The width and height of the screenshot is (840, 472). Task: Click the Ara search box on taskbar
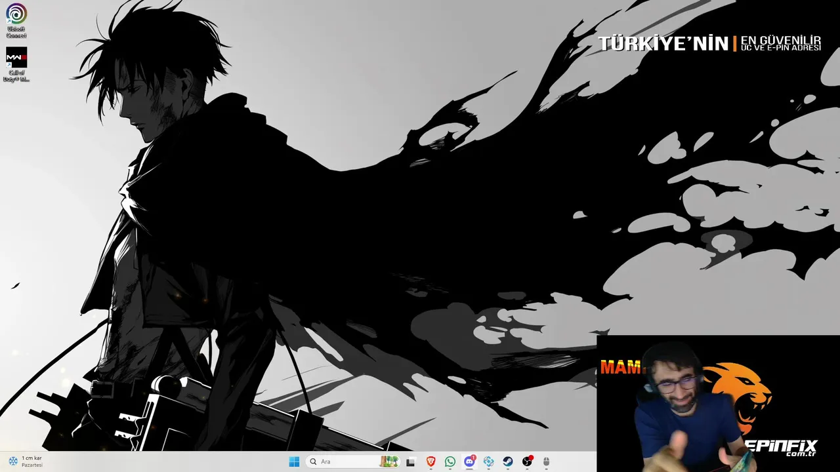point(353,462)
